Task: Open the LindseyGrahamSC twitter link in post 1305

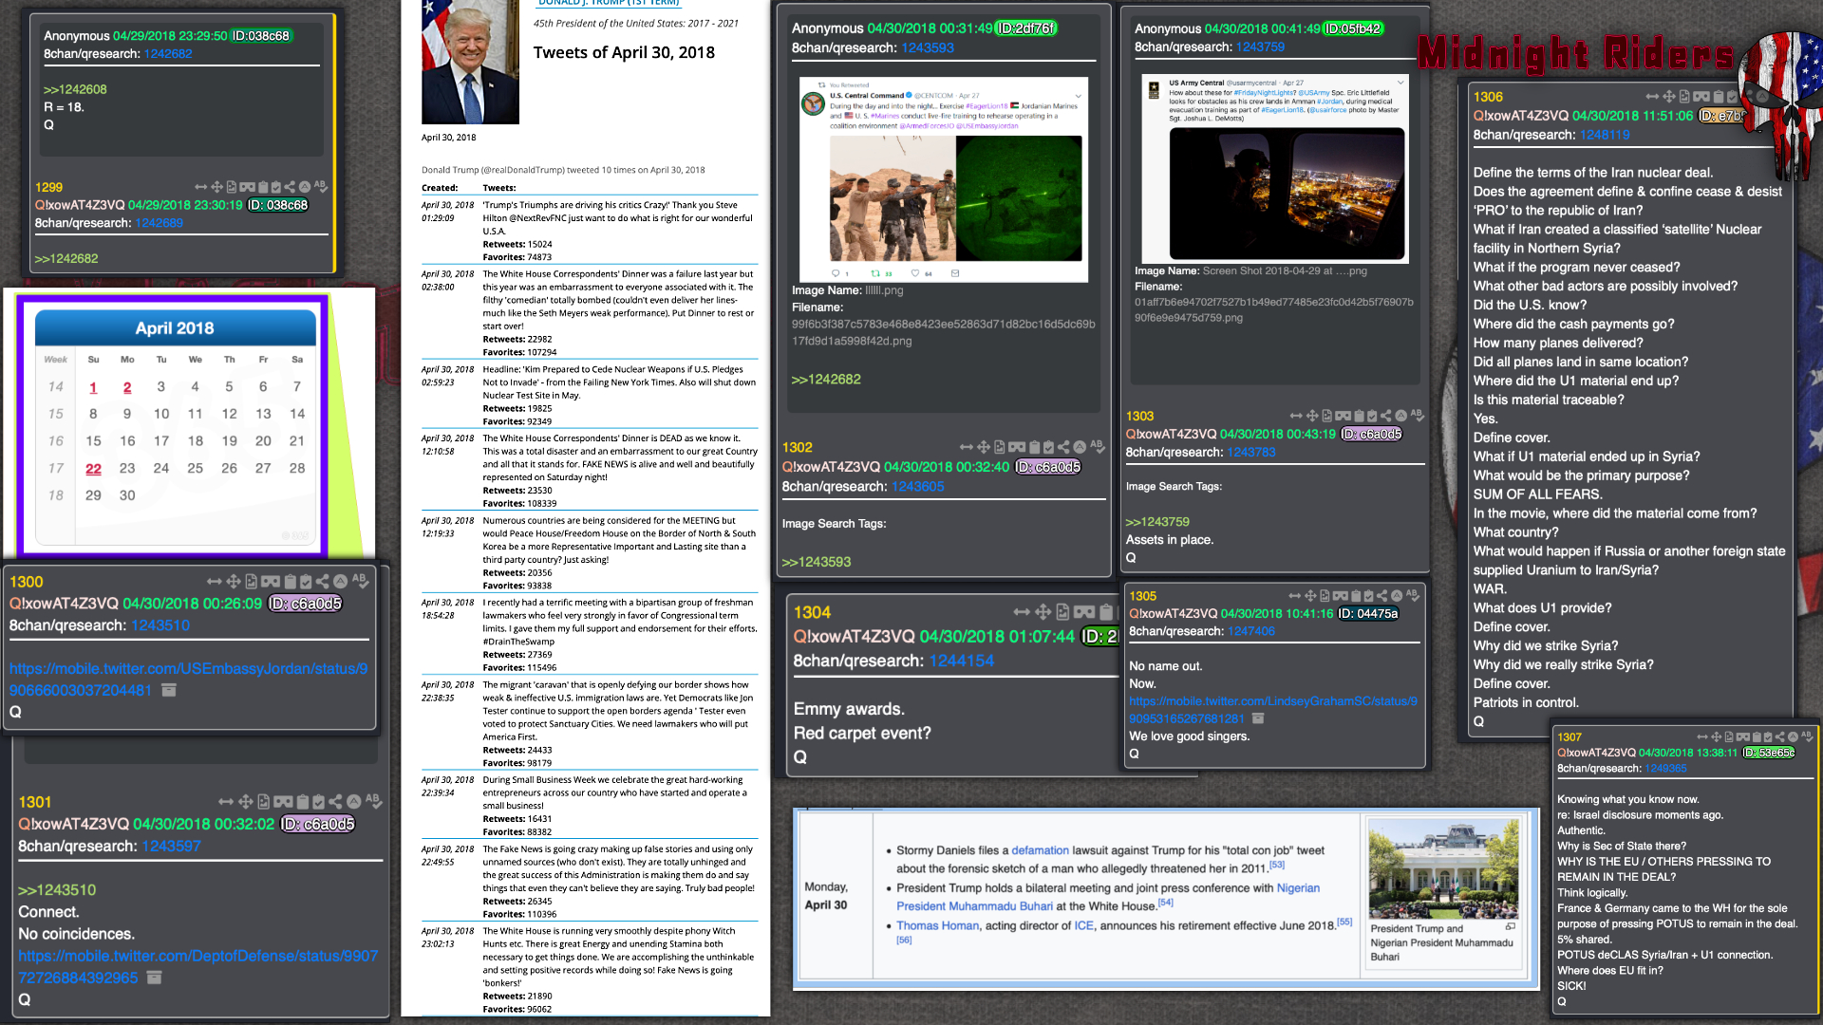Action: (x=1272, y=710)
